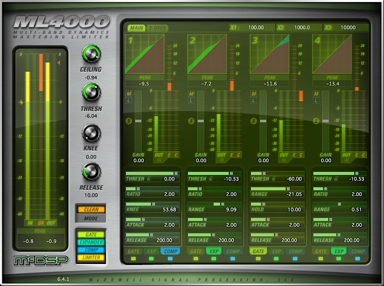Viewport: 384px width, 286px height.
Task: Click X3 crossover frequency field
Action: pos(346,28)
